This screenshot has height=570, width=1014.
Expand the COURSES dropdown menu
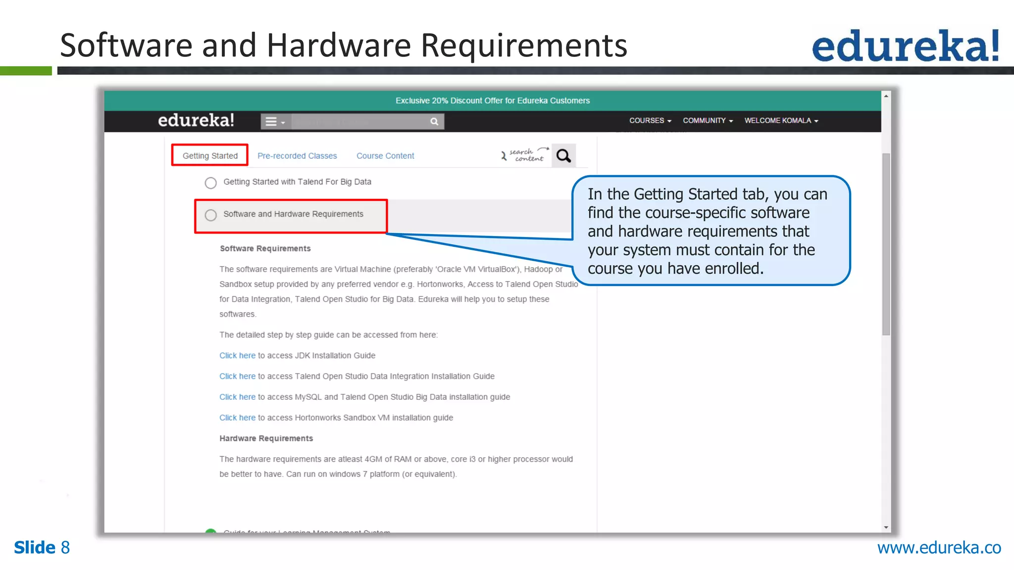click(650, 120)
